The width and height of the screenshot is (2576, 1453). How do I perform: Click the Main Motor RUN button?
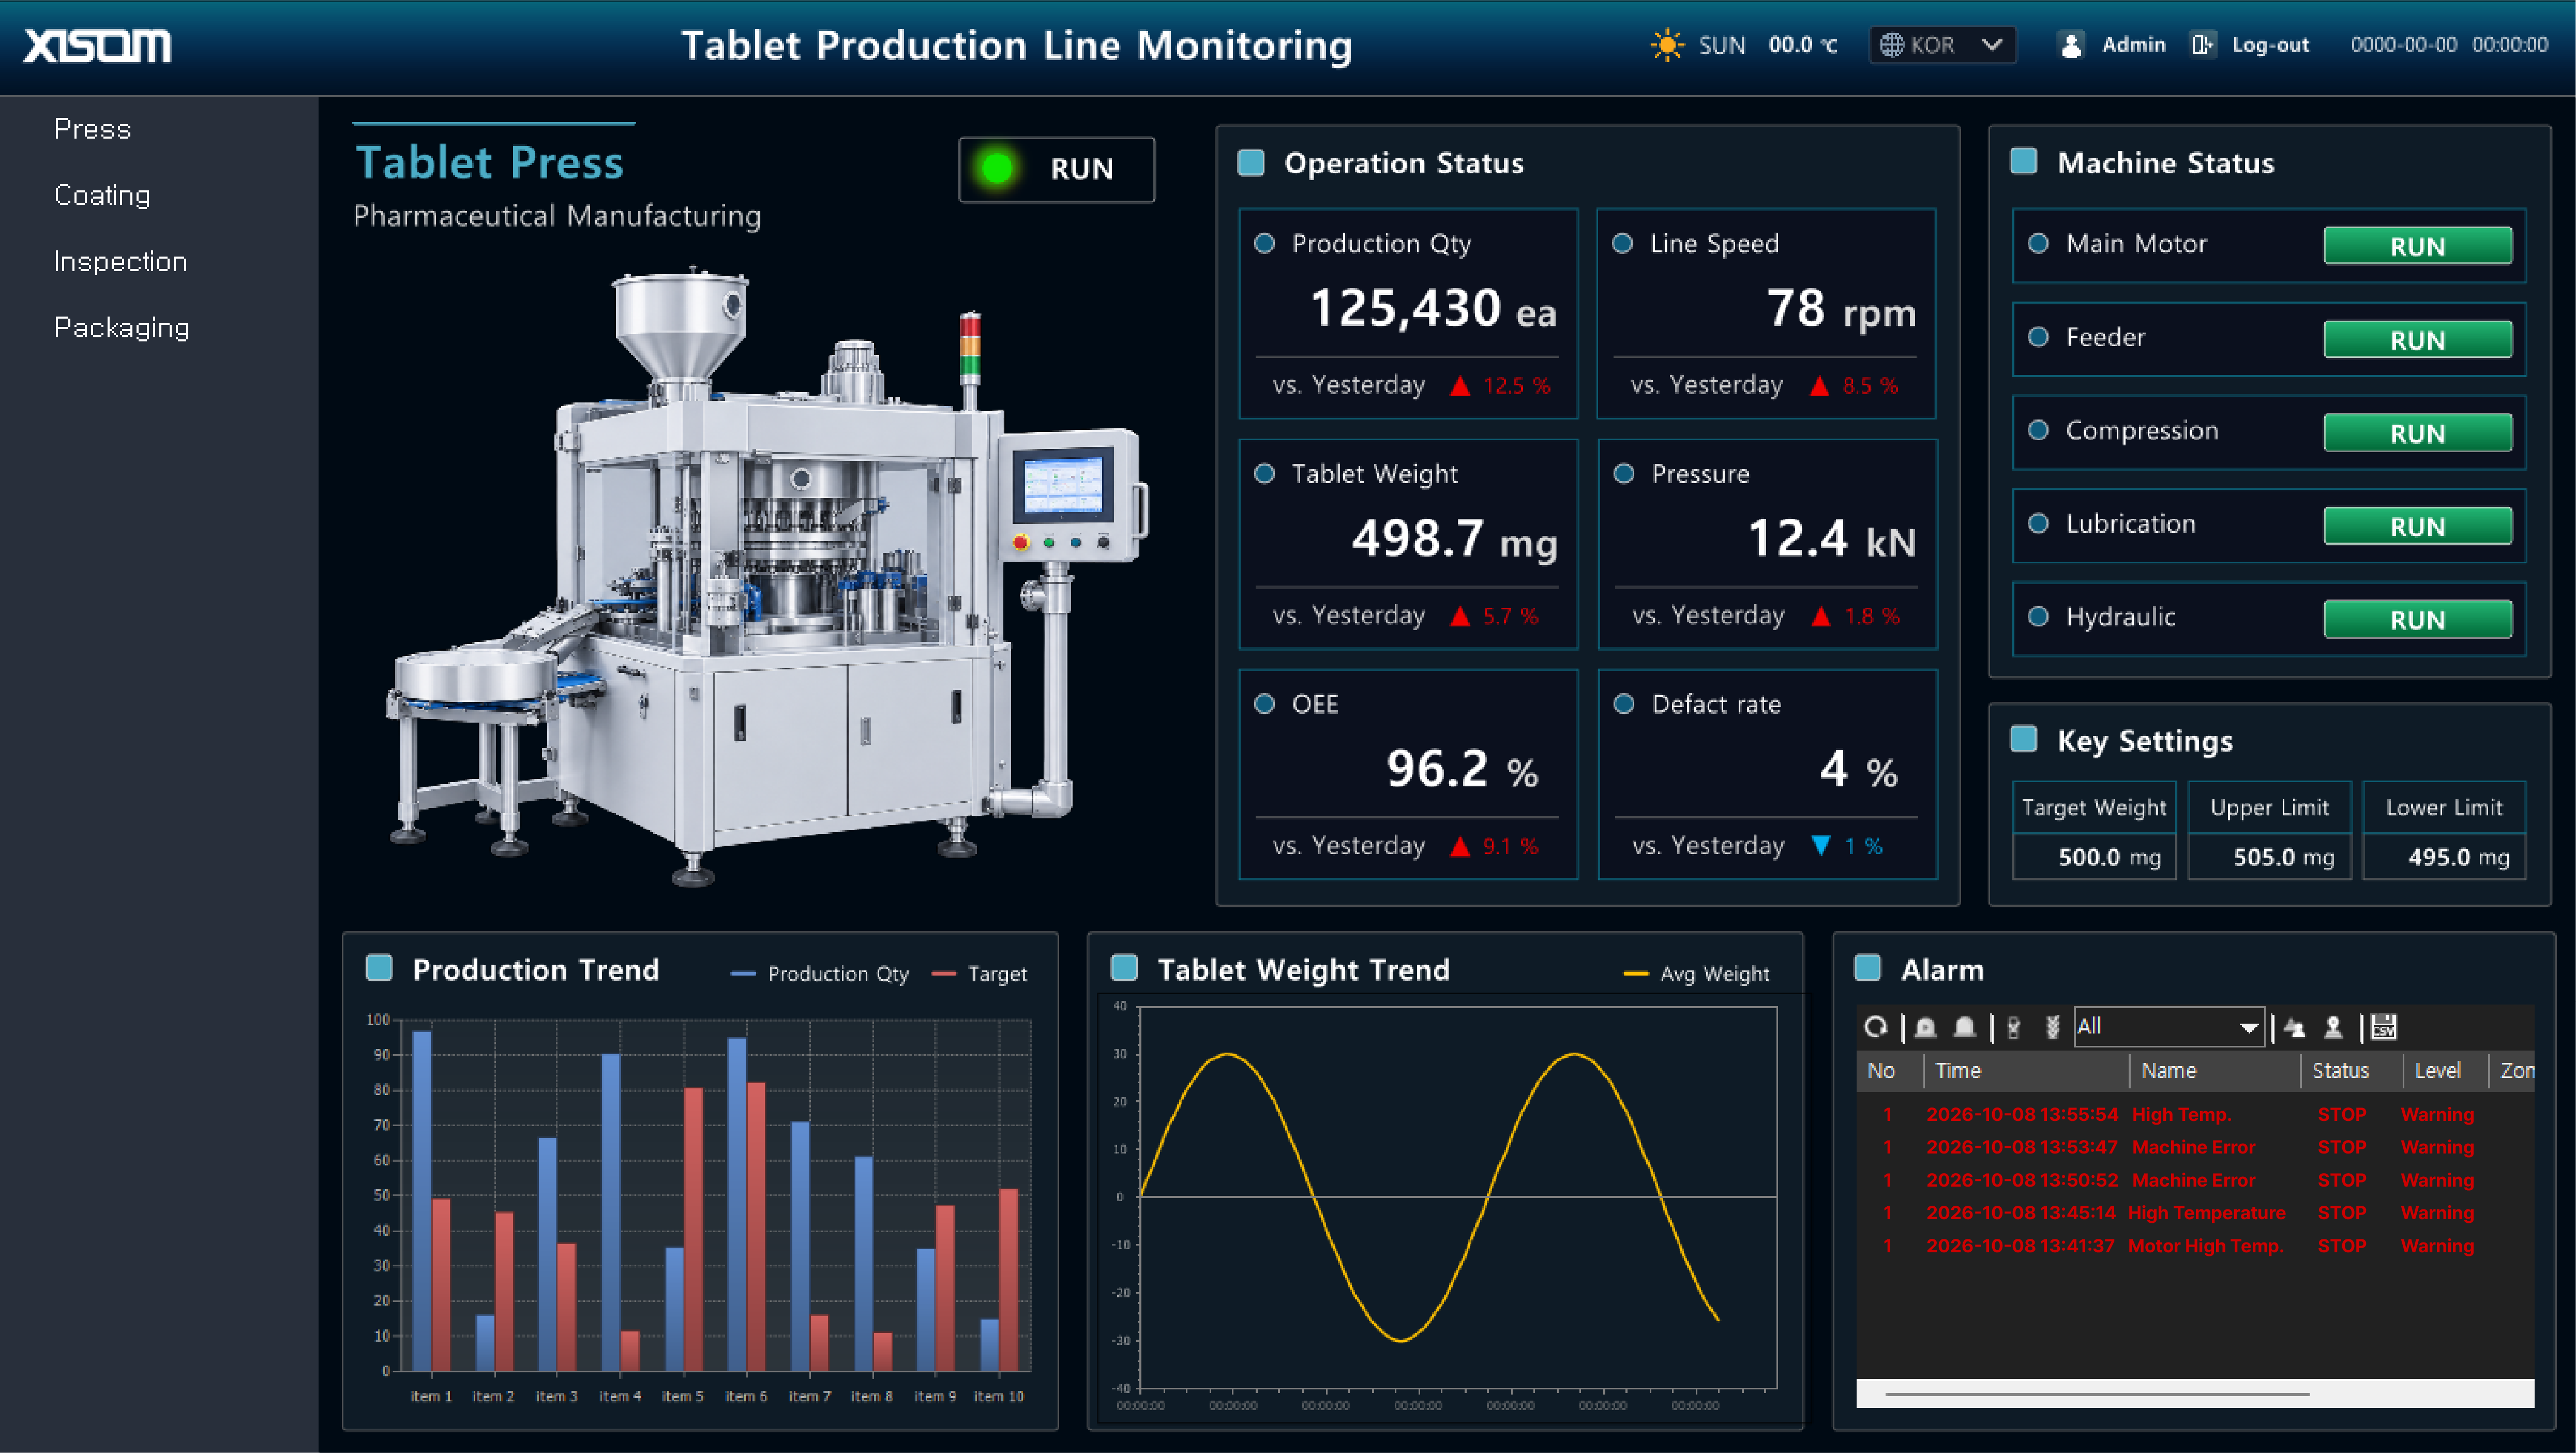pyautogui.click(x=2417, y=246)
